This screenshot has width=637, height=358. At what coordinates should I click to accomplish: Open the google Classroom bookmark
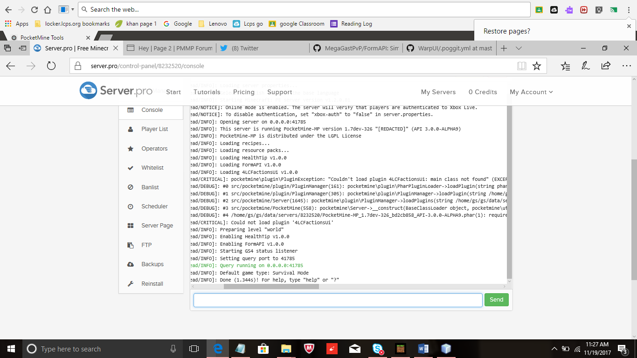click(297, 24)
